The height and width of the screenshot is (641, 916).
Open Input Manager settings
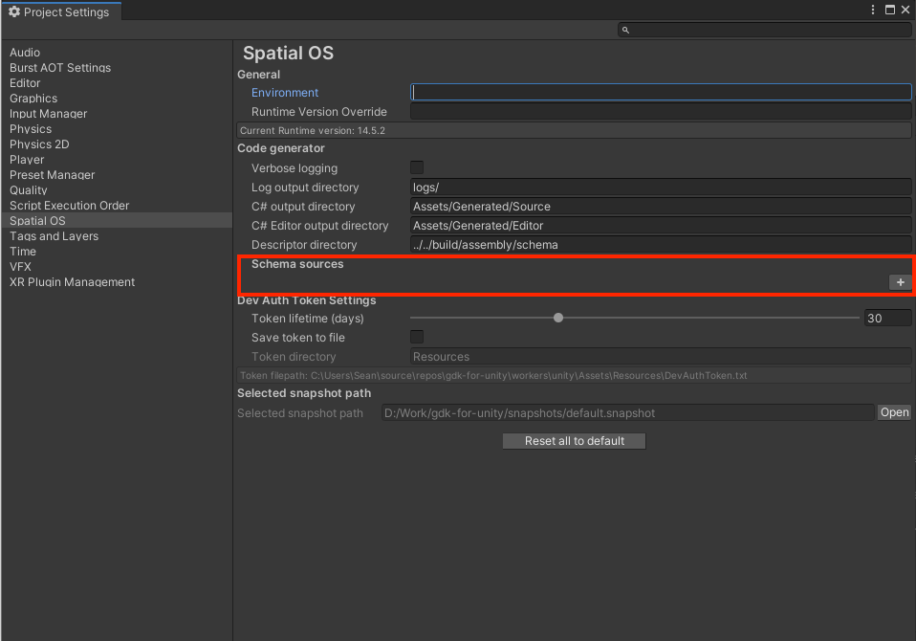[x=48, y=113]
